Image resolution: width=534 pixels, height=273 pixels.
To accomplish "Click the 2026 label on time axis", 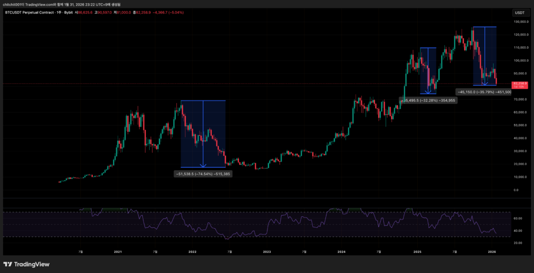I will (491, 252).
